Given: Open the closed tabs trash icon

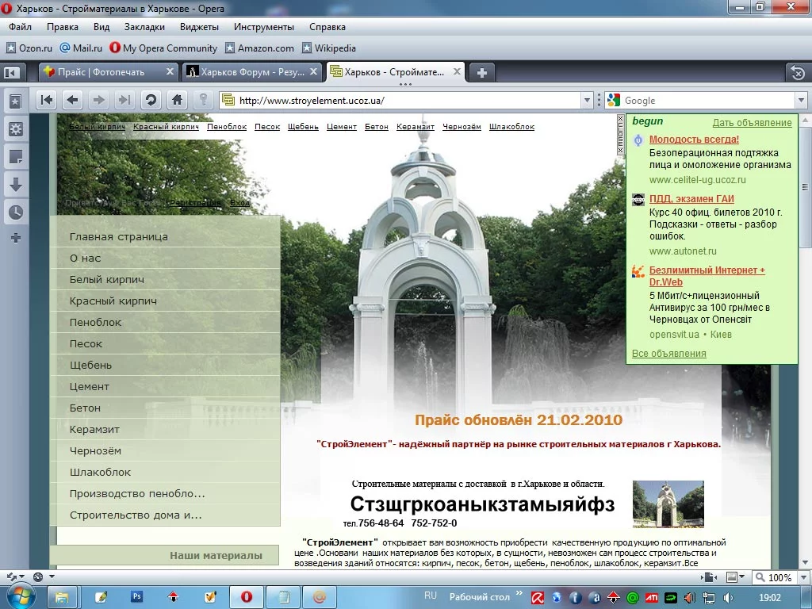Looking at the screenshot, I should (798, 73).
